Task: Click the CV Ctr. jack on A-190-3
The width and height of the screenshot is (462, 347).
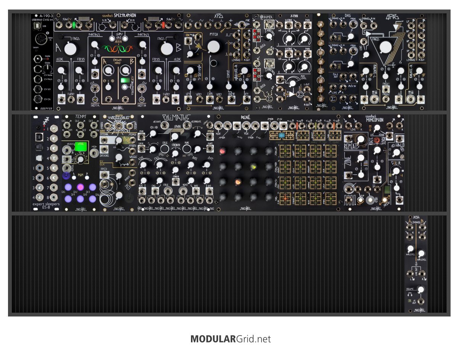Action: click(38, 99)
